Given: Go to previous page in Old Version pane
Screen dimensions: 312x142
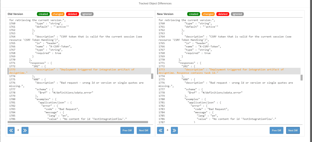Looking at the screenshot, I should (11, 130).
